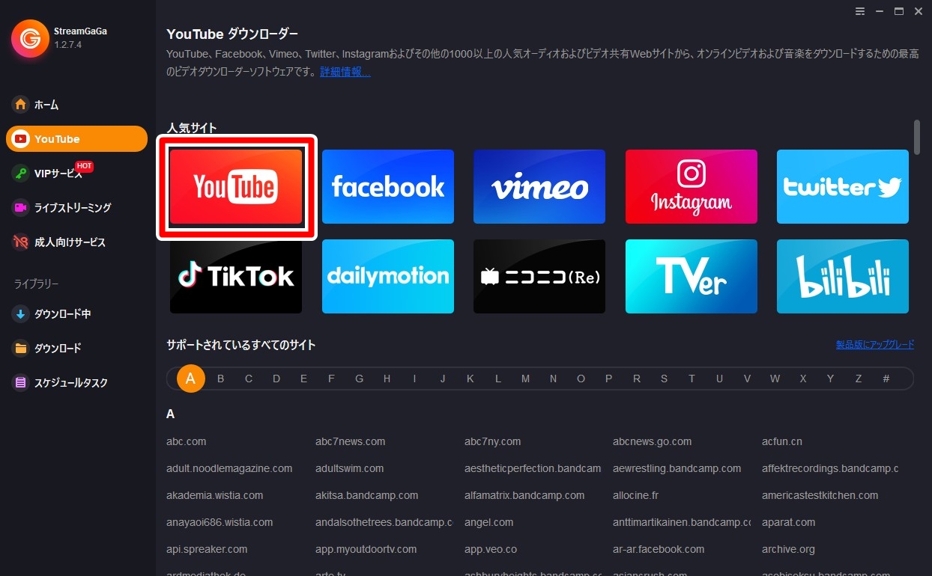The width and height of the screenshot is (932, 576).
Task: Open the YouTube site tile
Action: (236, 187)
